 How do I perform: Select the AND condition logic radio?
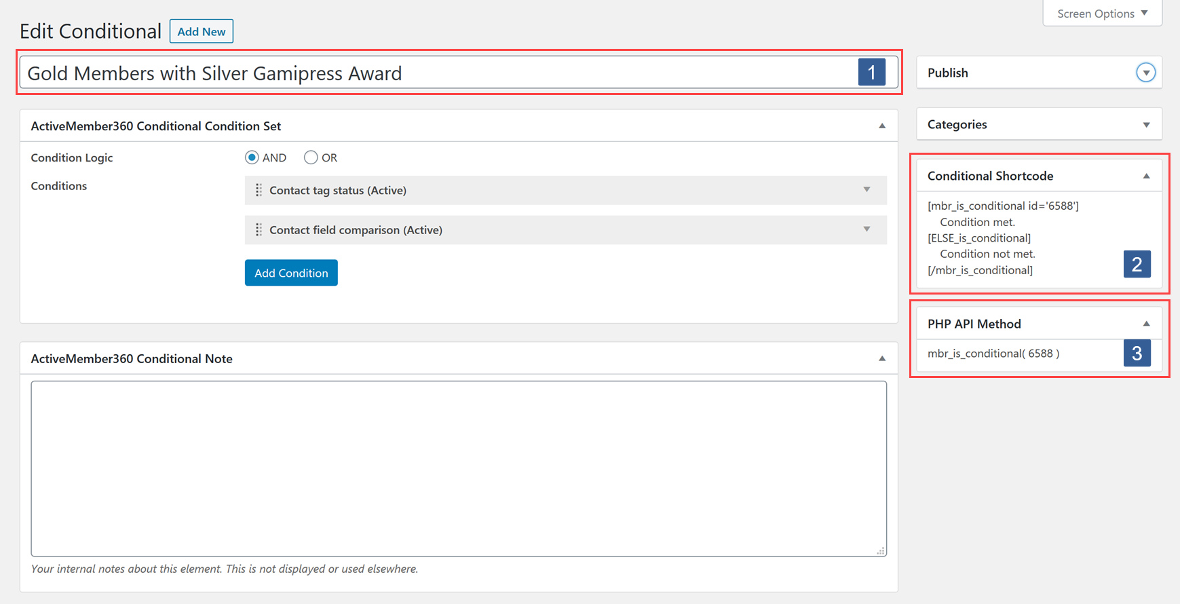(252, 157)
